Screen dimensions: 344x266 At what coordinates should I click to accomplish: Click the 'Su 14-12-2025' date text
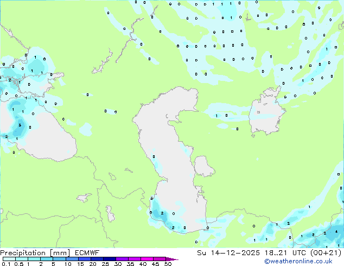click(x=228, y=253)
